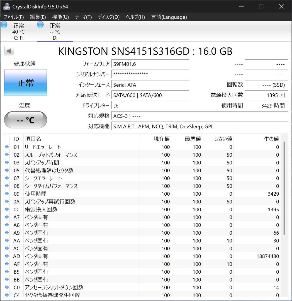
Task: Click status dot for ID 03 スピンアップ時間
Action: click(x=7, y=162)
